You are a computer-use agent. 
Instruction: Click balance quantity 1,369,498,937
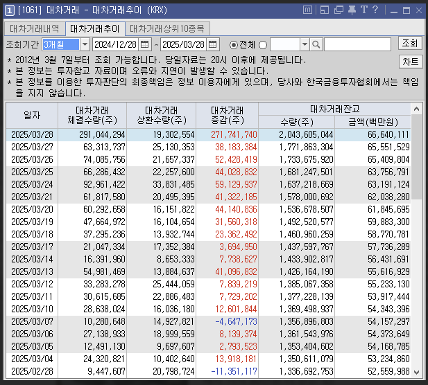[306, 310]
